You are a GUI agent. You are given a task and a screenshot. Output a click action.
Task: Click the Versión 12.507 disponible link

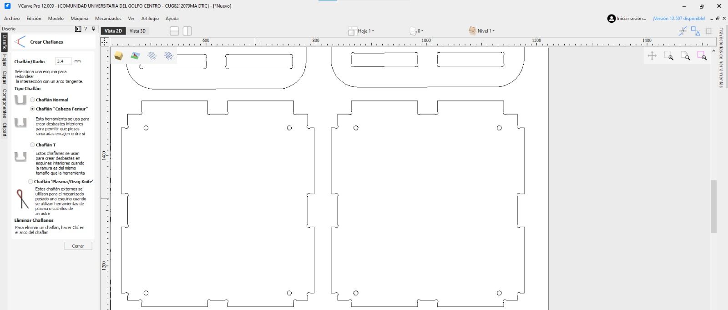point(679,19)
